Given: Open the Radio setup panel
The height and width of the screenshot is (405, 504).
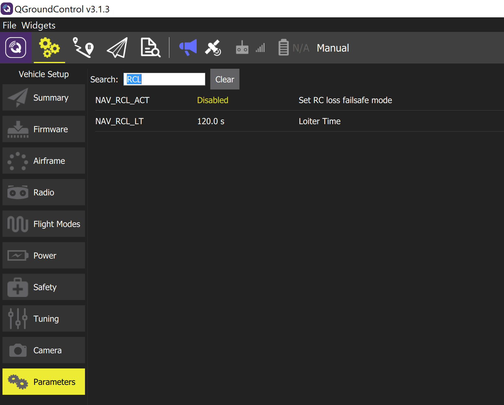Looking at the screenshot, I should tap(43, 192).
